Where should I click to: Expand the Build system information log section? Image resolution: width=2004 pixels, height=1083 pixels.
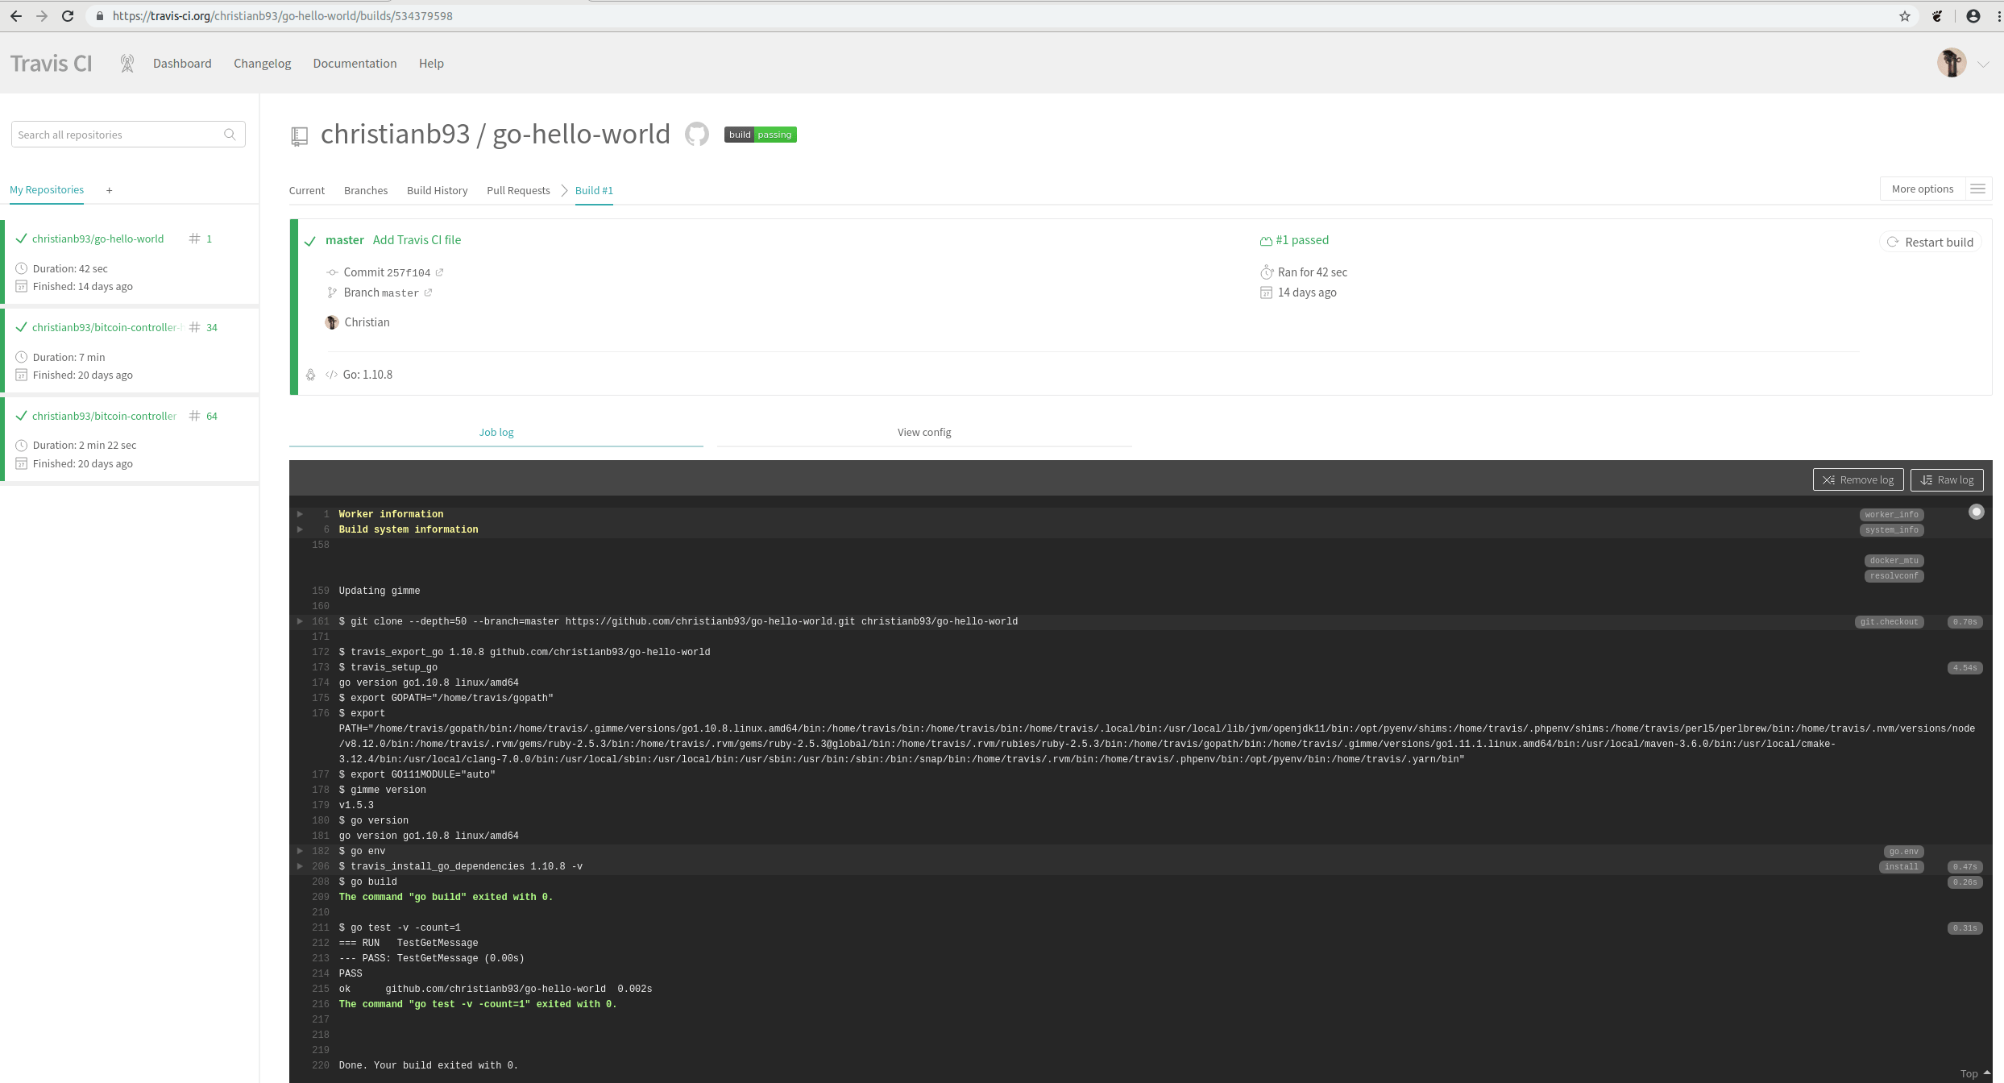[300, 529]
